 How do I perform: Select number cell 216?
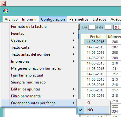pyautogui.click(x=114, y=85)
